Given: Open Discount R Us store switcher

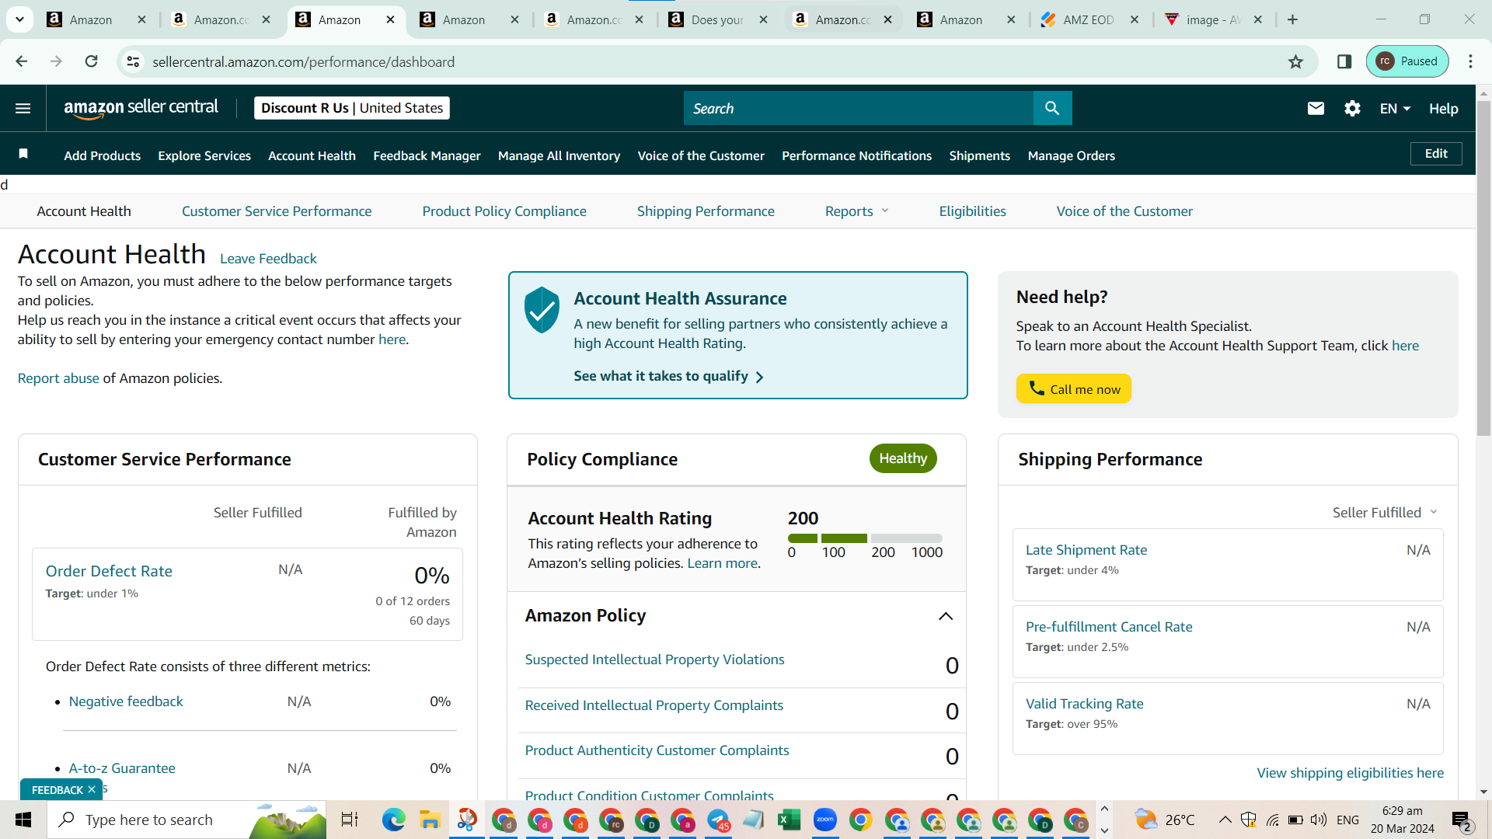Looking at the screenshot, I should 352,108.
